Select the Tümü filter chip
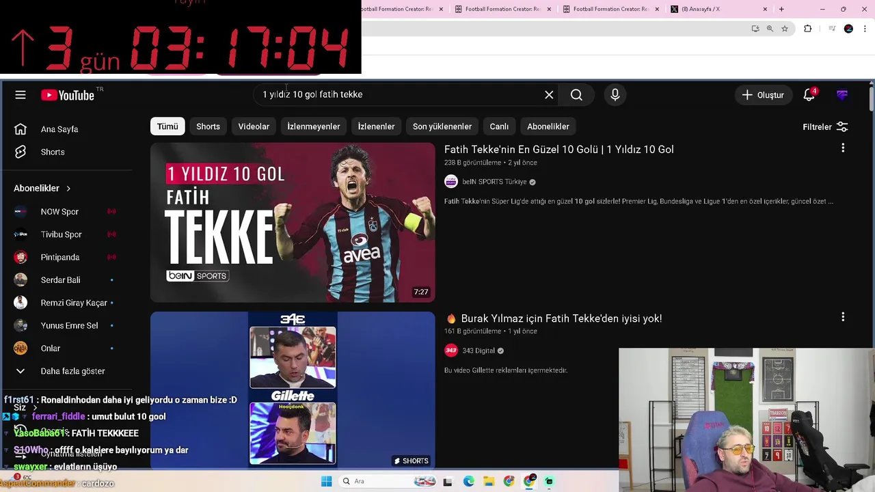Screen dimensions: 875x492 (167, 126)
